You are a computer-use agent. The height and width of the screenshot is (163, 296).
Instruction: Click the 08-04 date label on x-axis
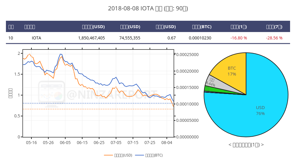[x=167, y=143]
